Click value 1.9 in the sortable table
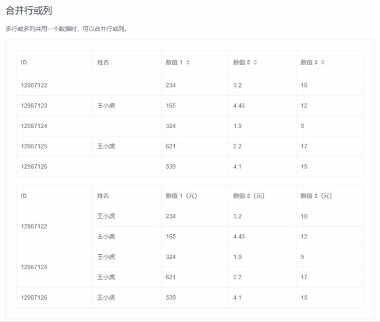 click(237, 126)
